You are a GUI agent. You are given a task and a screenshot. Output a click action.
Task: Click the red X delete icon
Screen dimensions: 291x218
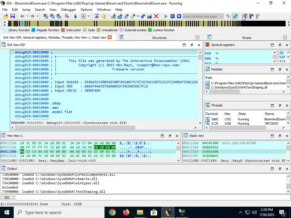[156, 16]
